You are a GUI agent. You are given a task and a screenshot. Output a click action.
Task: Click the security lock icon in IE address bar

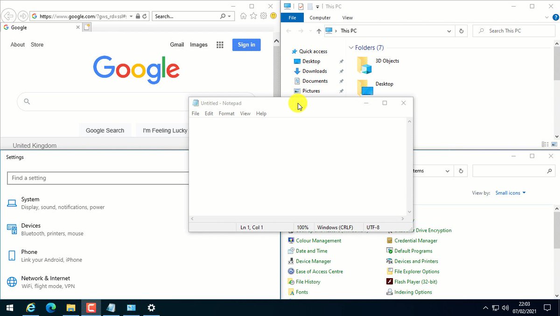click(x=138, y=16)
